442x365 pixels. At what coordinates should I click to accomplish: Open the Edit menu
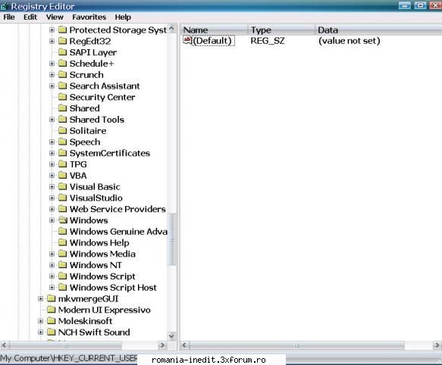[x=30, y=17]
